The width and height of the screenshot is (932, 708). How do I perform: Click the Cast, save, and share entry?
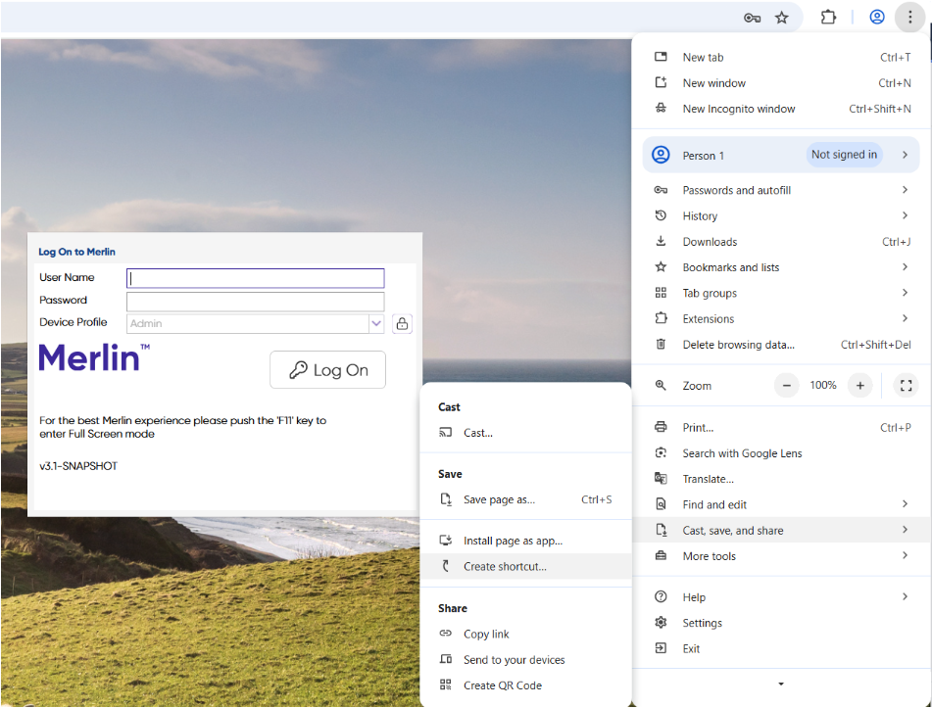click(781, 531)
